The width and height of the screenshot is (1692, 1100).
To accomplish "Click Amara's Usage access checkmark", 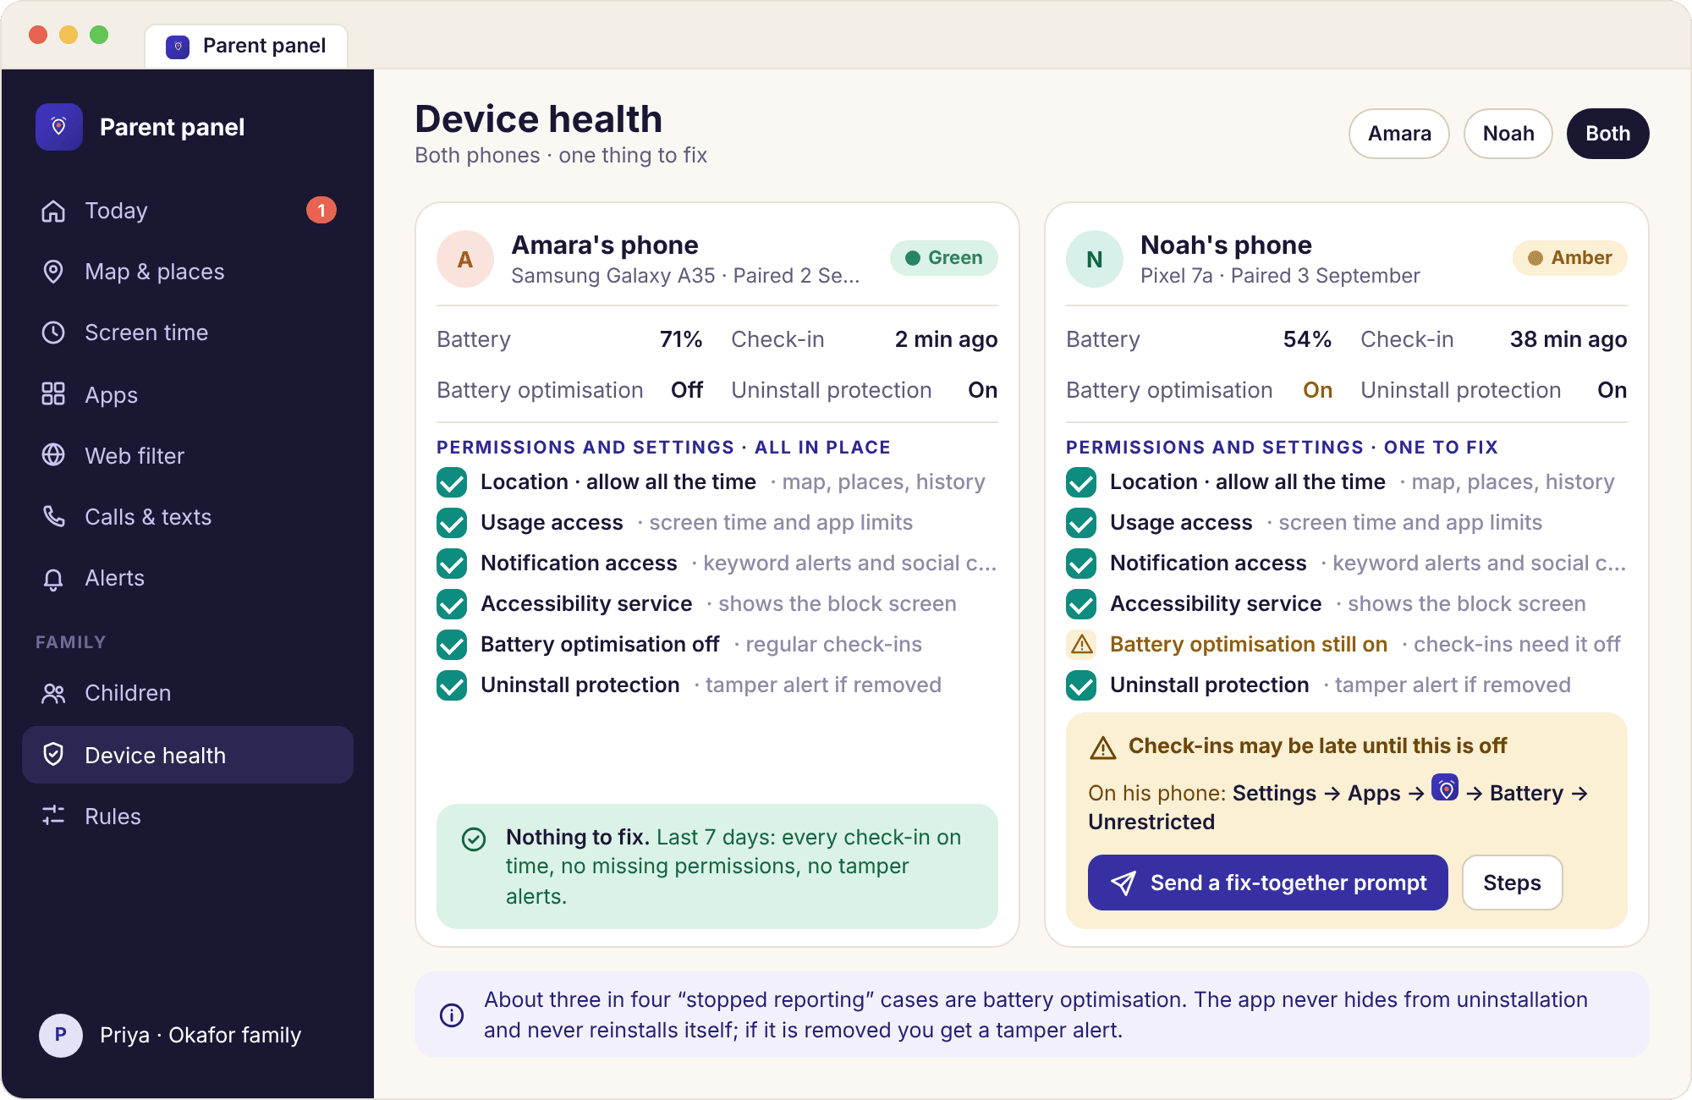I will (452, 523).
